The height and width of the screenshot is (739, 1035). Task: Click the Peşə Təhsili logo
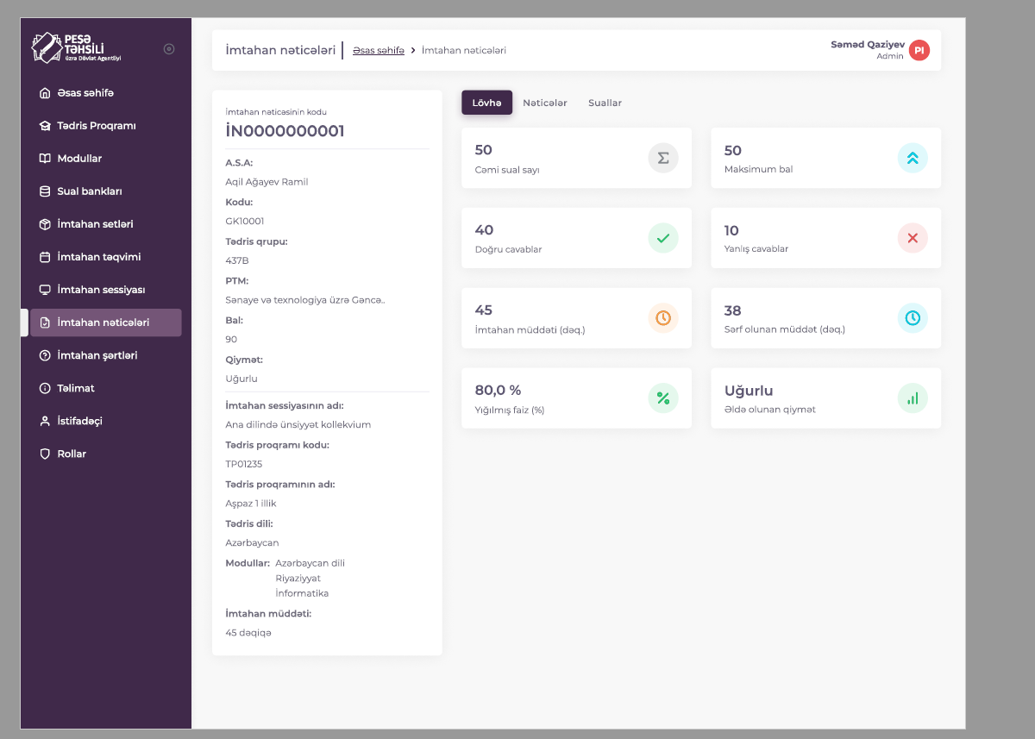[x=76, y=48]
